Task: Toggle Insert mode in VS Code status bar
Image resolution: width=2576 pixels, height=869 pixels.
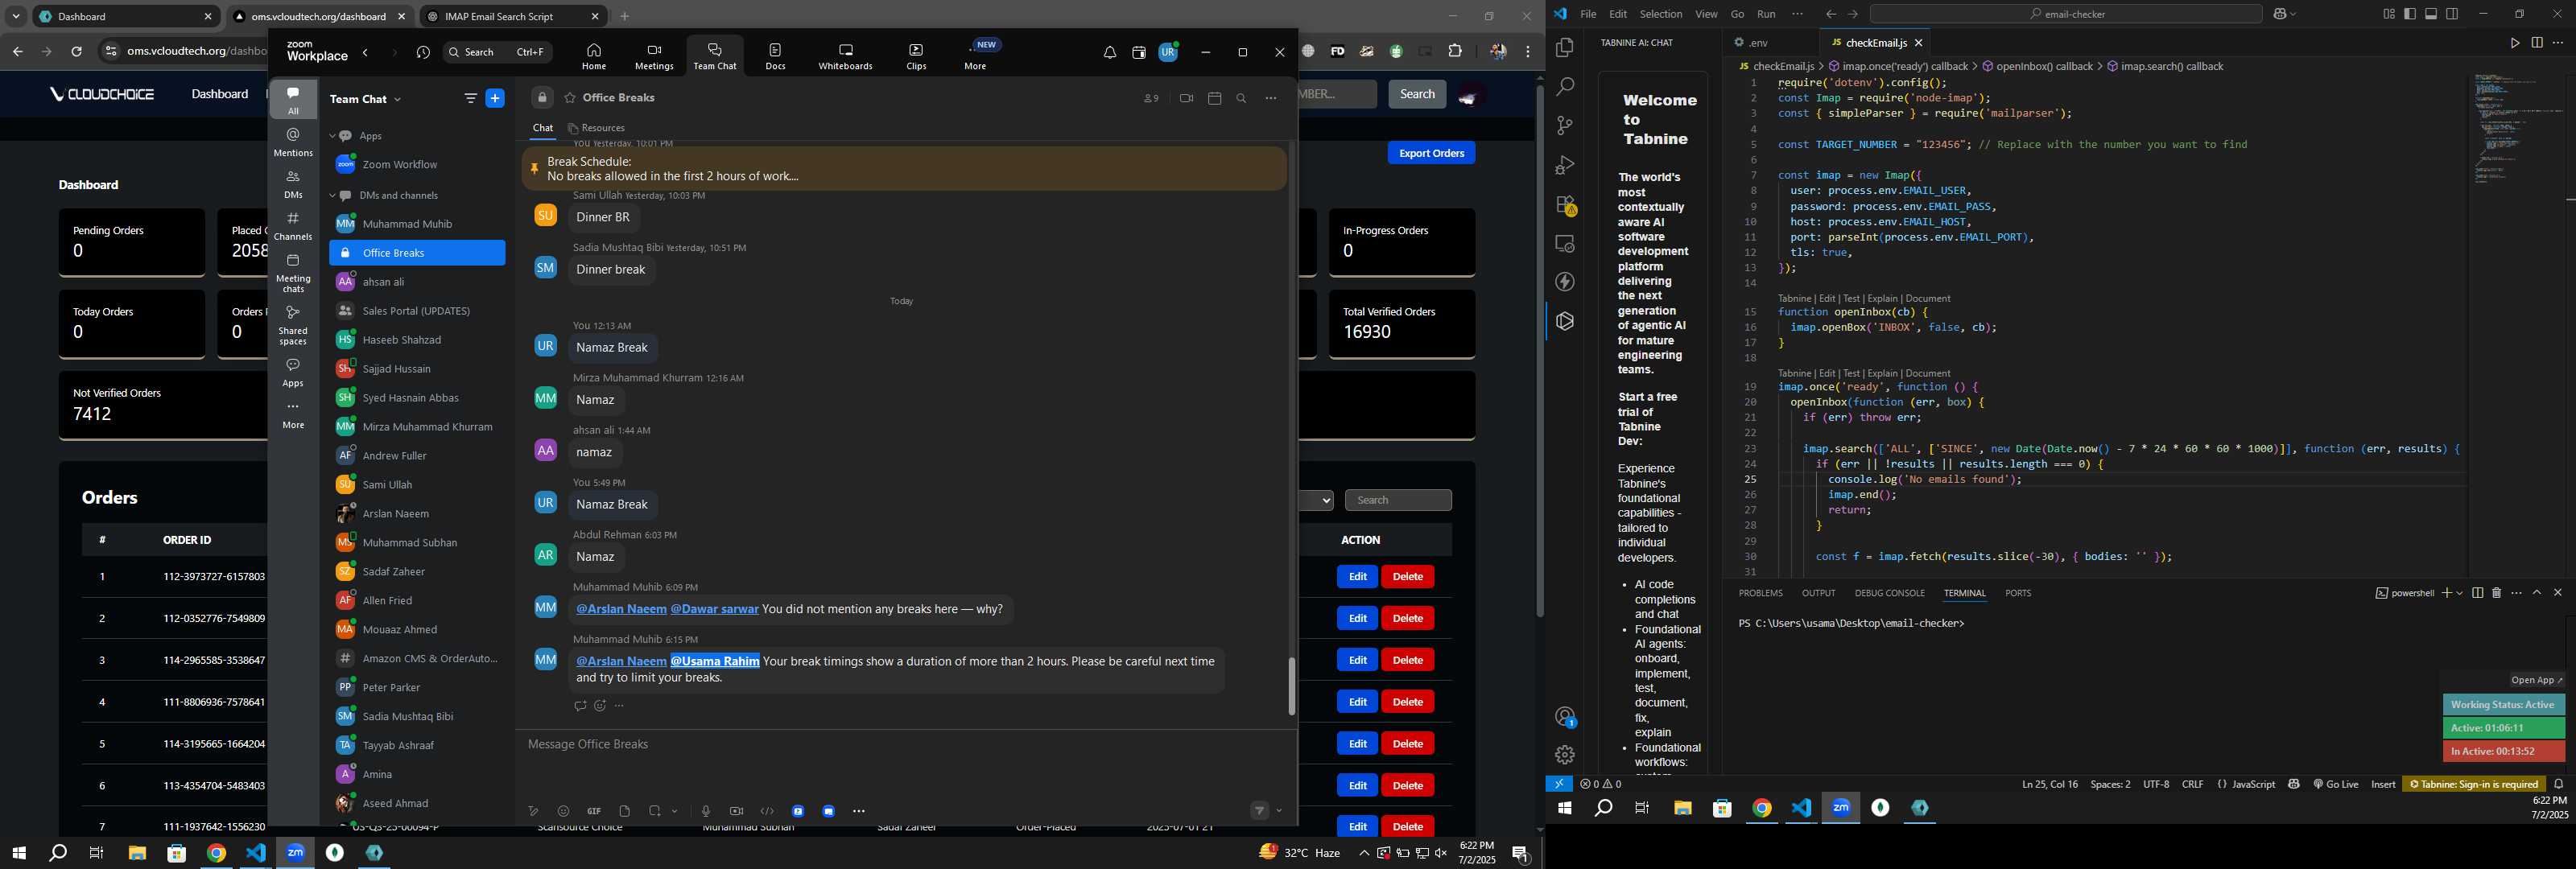Action: click(2383, 784)
